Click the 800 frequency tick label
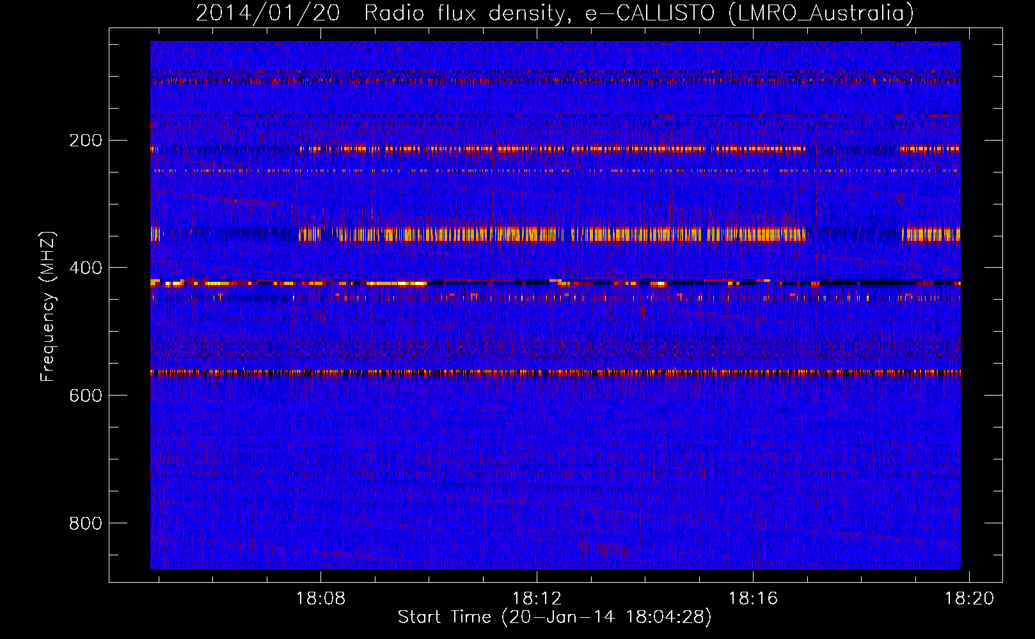Screen dimensions: 1035x639 point(86,524)
